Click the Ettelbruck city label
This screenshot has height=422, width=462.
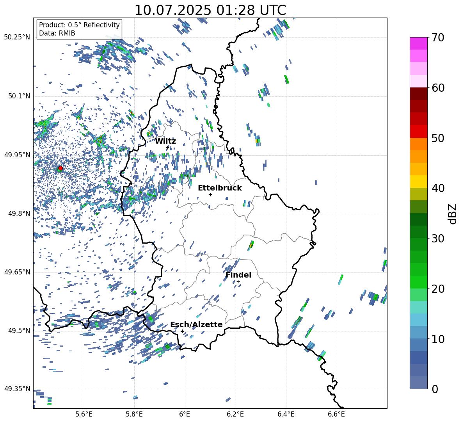(x=220, y=188)
